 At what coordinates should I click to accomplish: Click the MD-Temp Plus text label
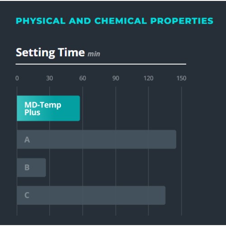(43, 108)
